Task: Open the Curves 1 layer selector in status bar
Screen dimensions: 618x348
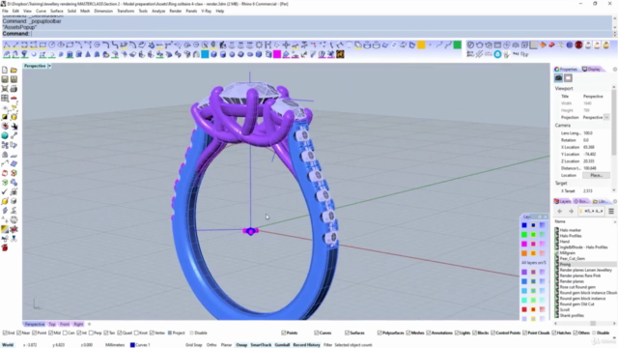Action: (140, 345)
